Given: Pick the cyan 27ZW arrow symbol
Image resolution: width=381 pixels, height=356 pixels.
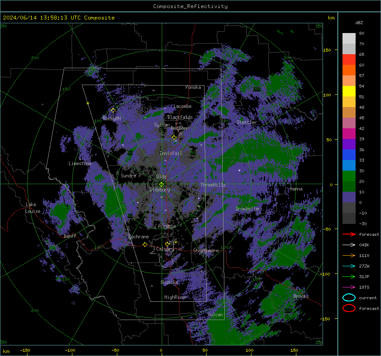Looking at the screenshot, I should click(x=349, y=266).
